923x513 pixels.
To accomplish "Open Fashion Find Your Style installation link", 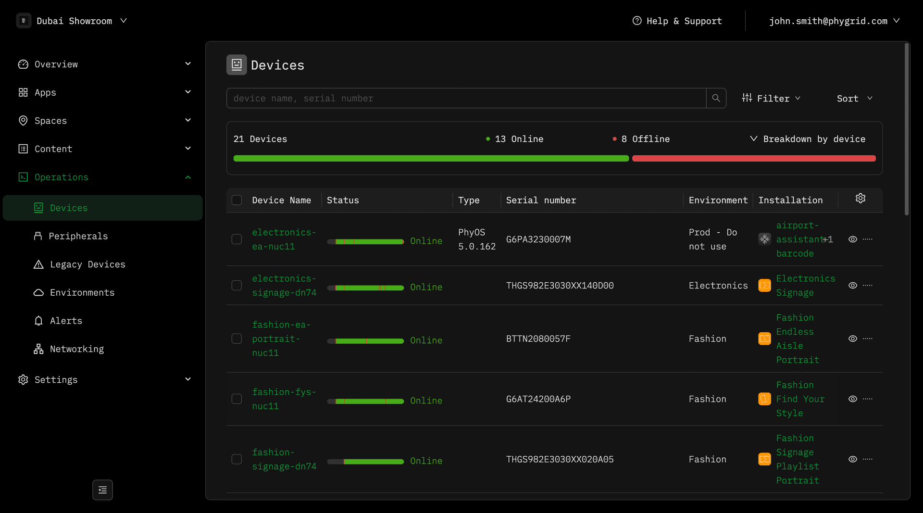I will coord(800,399).
